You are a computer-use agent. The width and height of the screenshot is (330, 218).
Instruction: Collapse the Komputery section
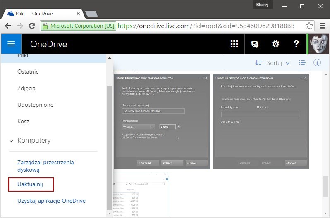(11, 141)
